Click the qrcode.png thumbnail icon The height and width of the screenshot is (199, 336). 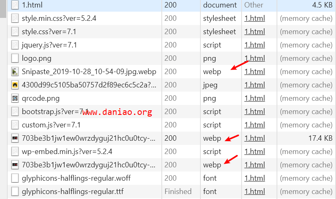pos(15,98)
